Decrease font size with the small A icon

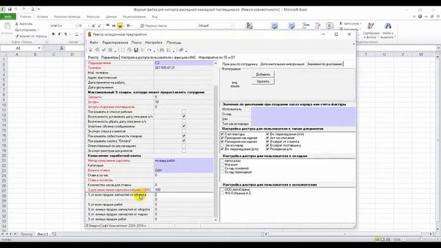(99, 25)
